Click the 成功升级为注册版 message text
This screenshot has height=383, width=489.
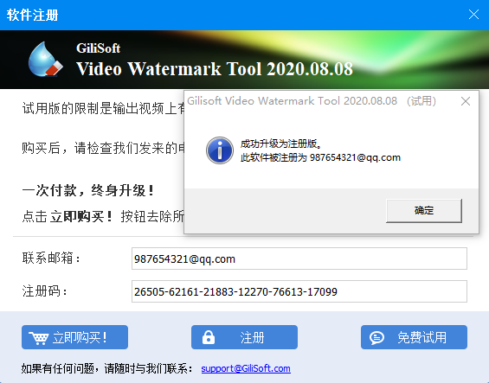280,144
